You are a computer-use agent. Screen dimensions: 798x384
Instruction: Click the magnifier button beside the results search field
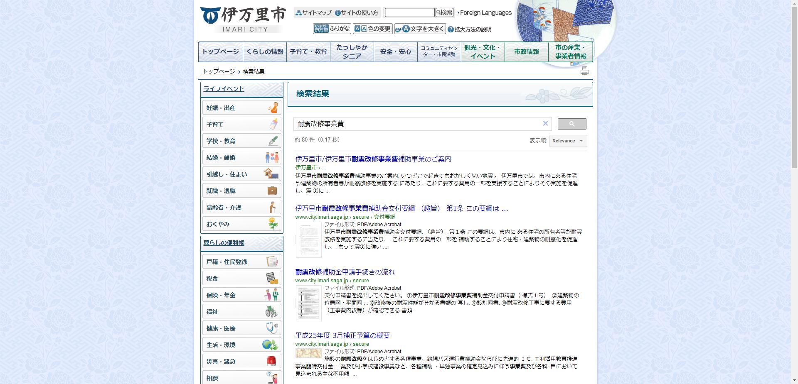coord(572,123)
